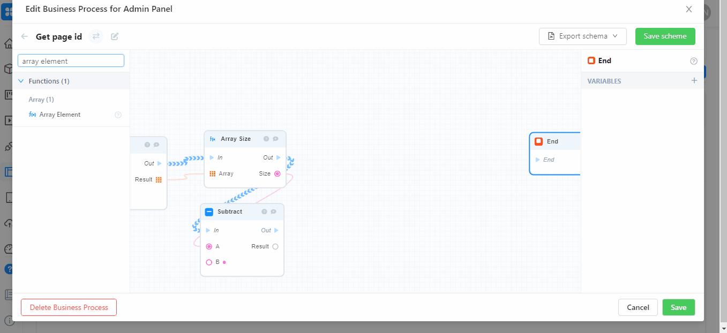
Task: Open comment bubble on Subtract block
Action: [x=273, y=211]
